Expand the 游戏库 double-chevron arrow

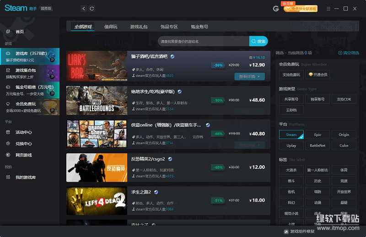click(52, 59)
